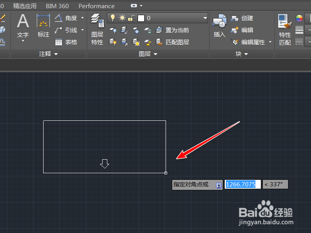Select the 标注 dimension tool icon

[43, 21]
